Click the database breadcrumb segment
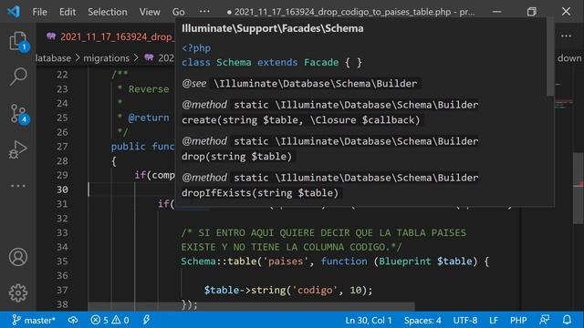The height and width of the screenshot is (328, 584). pos(53,58)
